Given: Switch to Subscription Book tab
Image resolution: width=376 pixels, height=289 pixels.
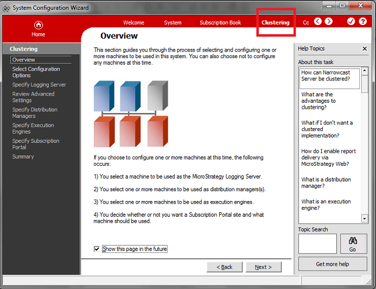Looking at the screenshot, I should tap(220, 23).
